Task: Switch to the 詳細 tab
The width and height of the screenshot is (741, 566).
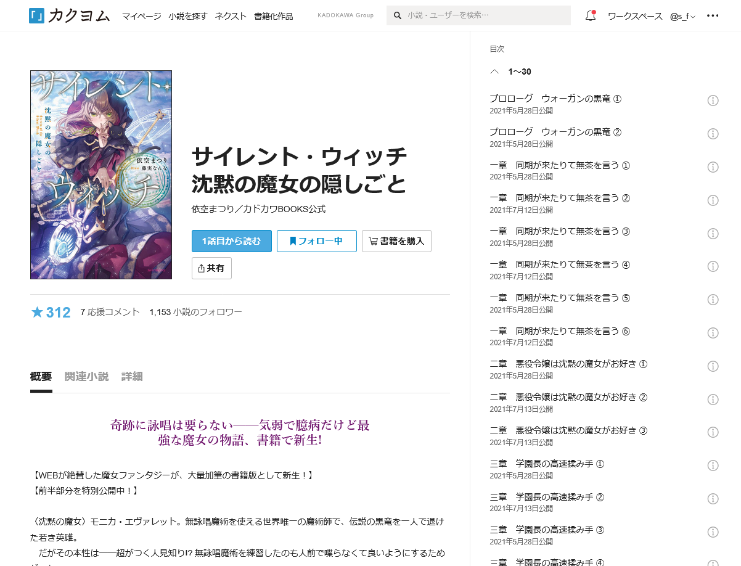Action: [132, 377]
